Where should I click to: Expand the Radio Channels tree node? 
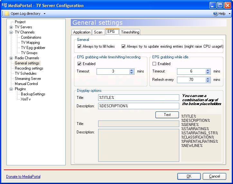coord(11,58)
